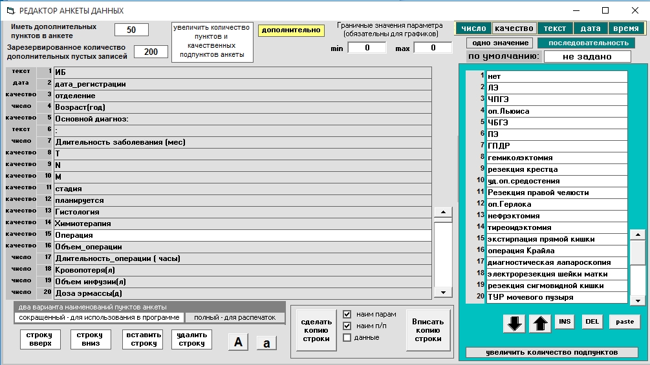Toggle the 'наим п/п' checkbox

[x=347, y=326]
